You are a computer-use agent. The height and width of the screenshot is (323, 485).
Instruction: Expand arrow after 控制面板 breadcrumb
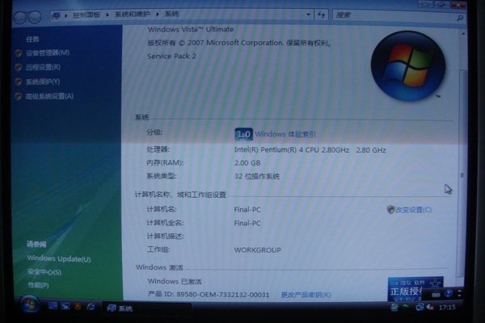click(108, 15)
